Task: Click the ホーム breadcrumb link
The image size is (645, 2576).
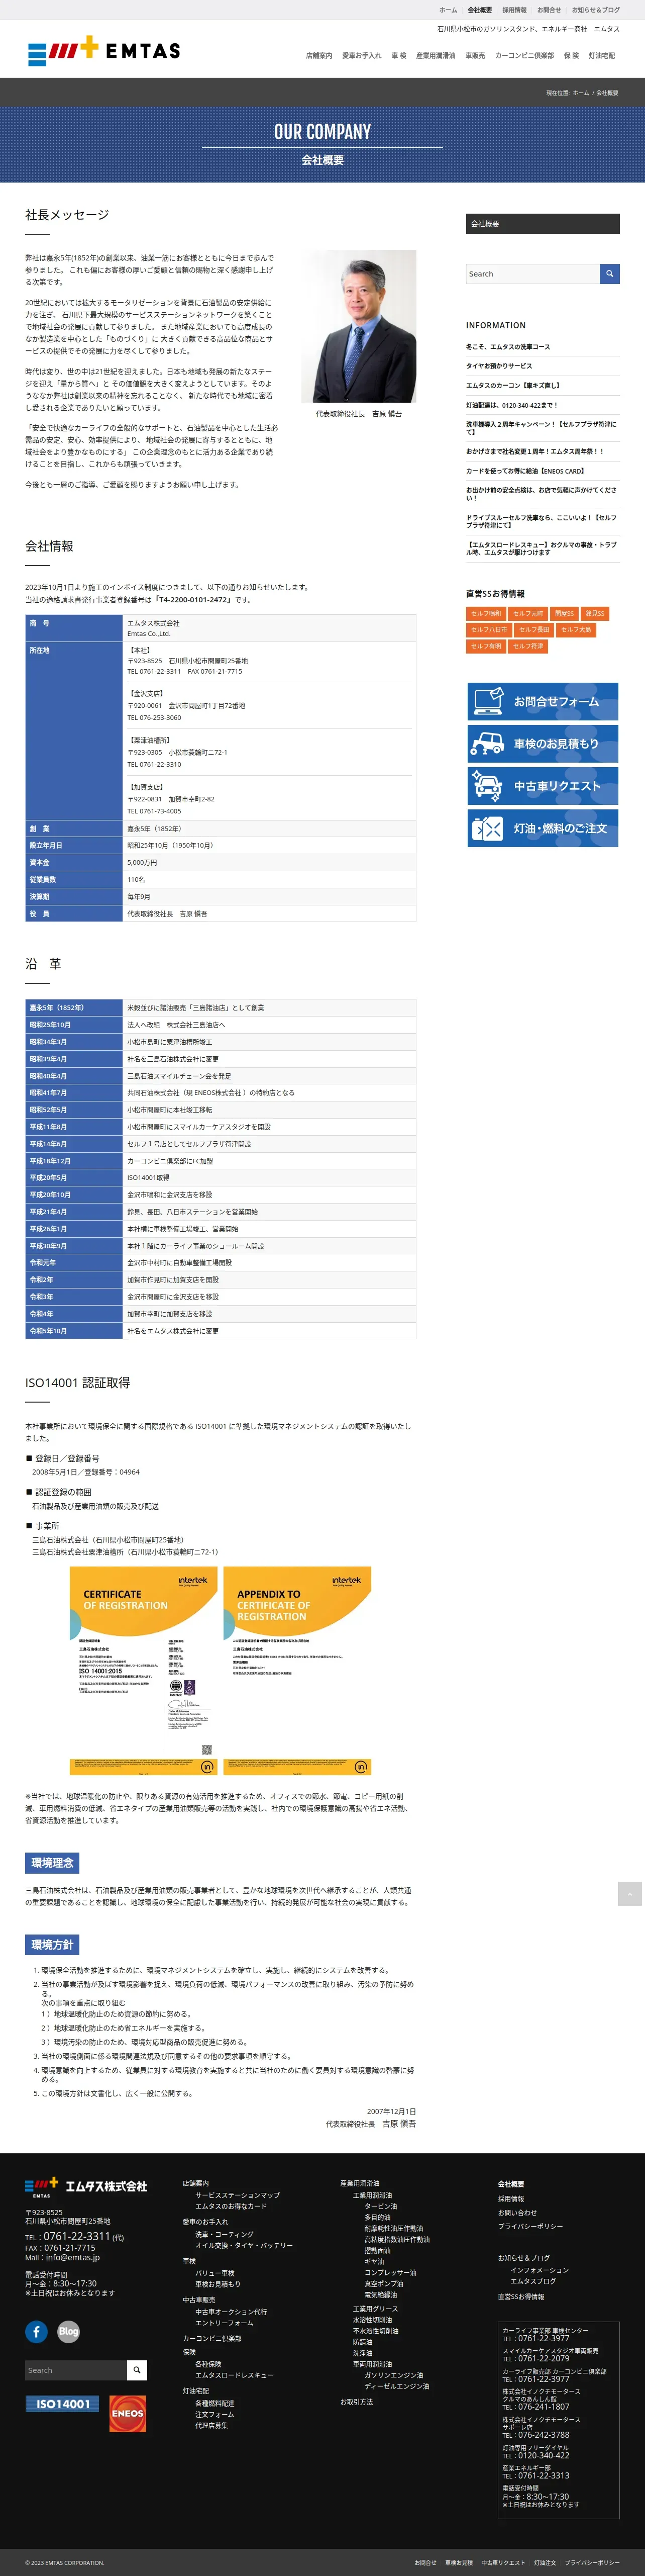Action: (x=580, y=93)
